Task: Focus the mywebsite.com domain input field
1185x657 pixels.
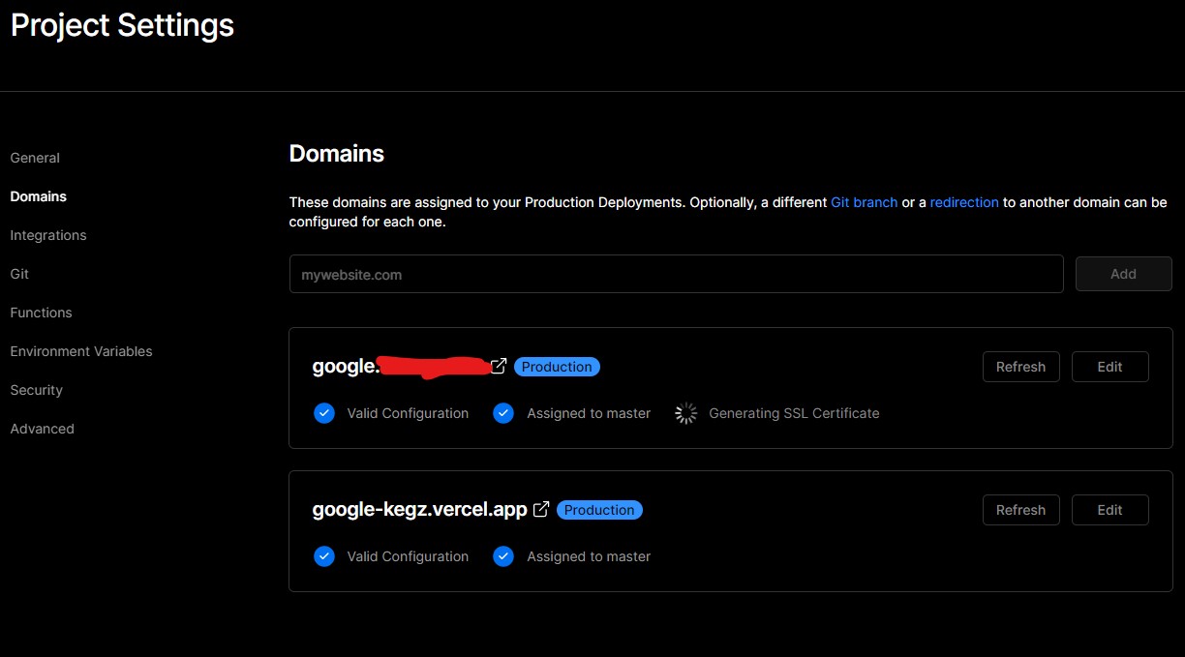Action: click(676, 274)
